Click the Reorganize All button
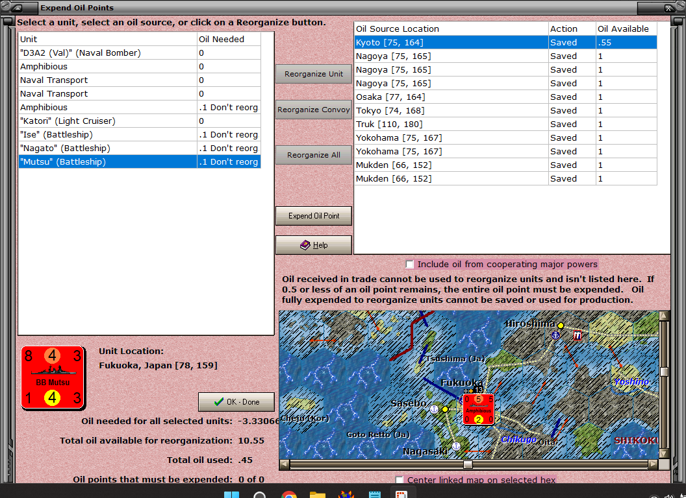Screen dimensions: 686x498 click(314, 155)
